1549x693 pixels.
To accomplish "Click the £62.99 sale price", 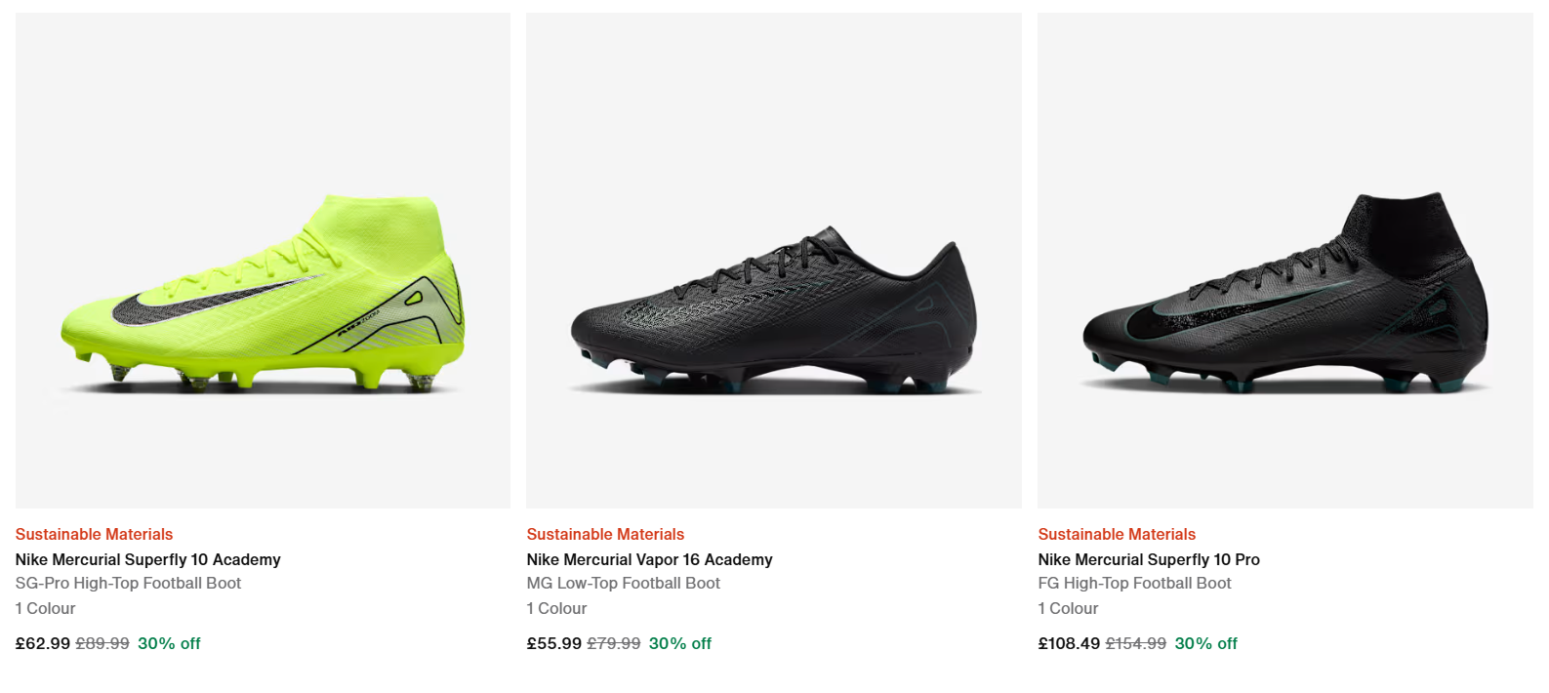I will pyautogui.click(x=43, y=643).
